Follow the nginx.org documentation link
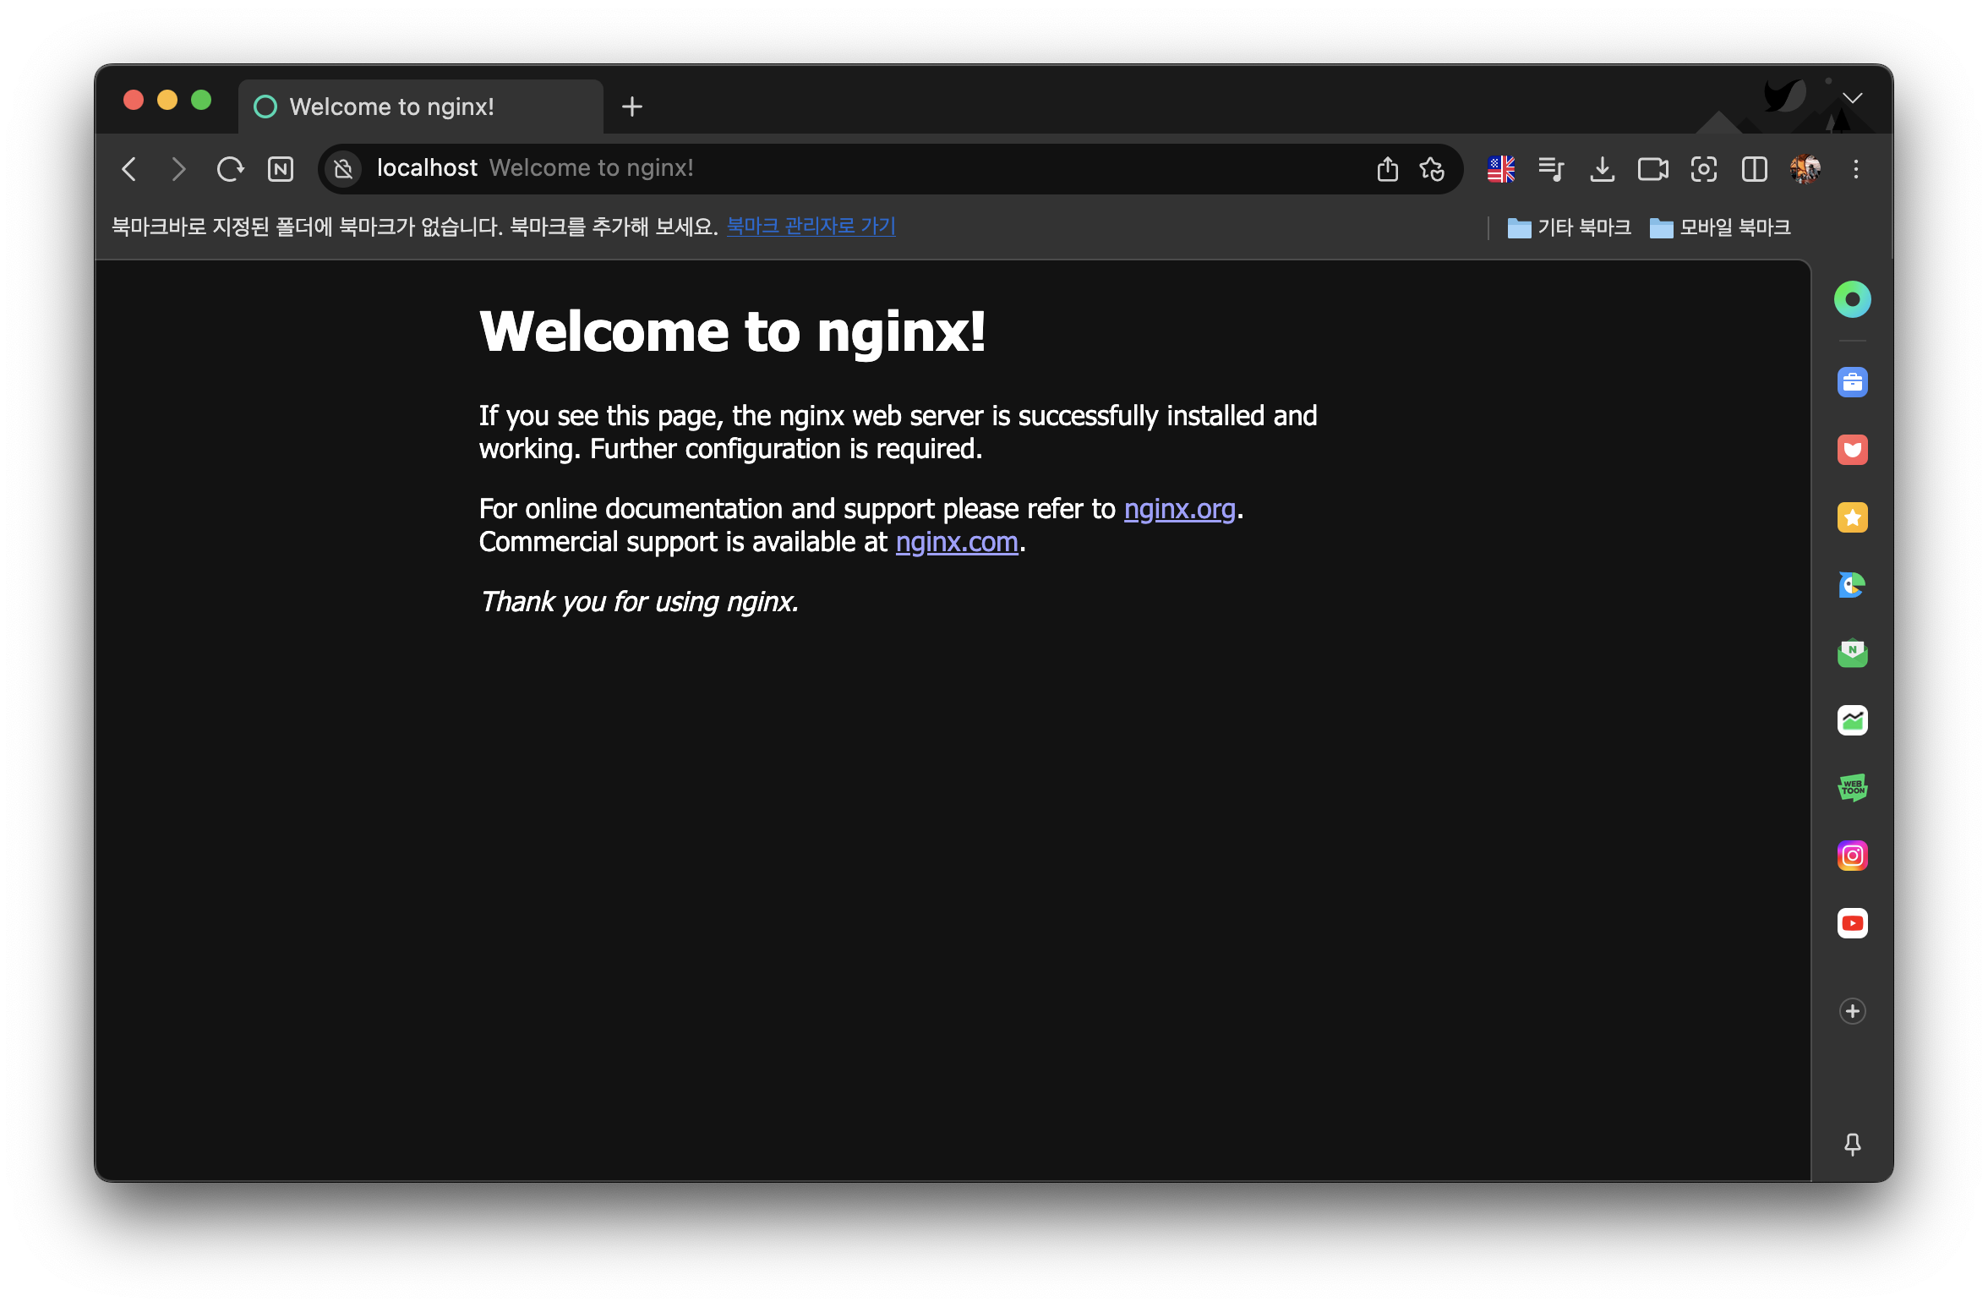 1181,509
